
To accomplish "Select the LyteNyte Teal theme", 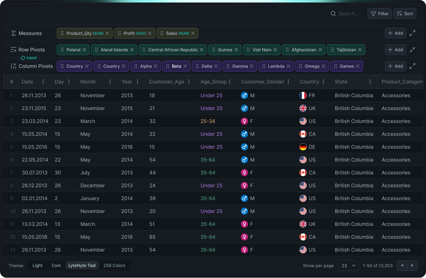I will pyautogui.click(x=82, y=265).
